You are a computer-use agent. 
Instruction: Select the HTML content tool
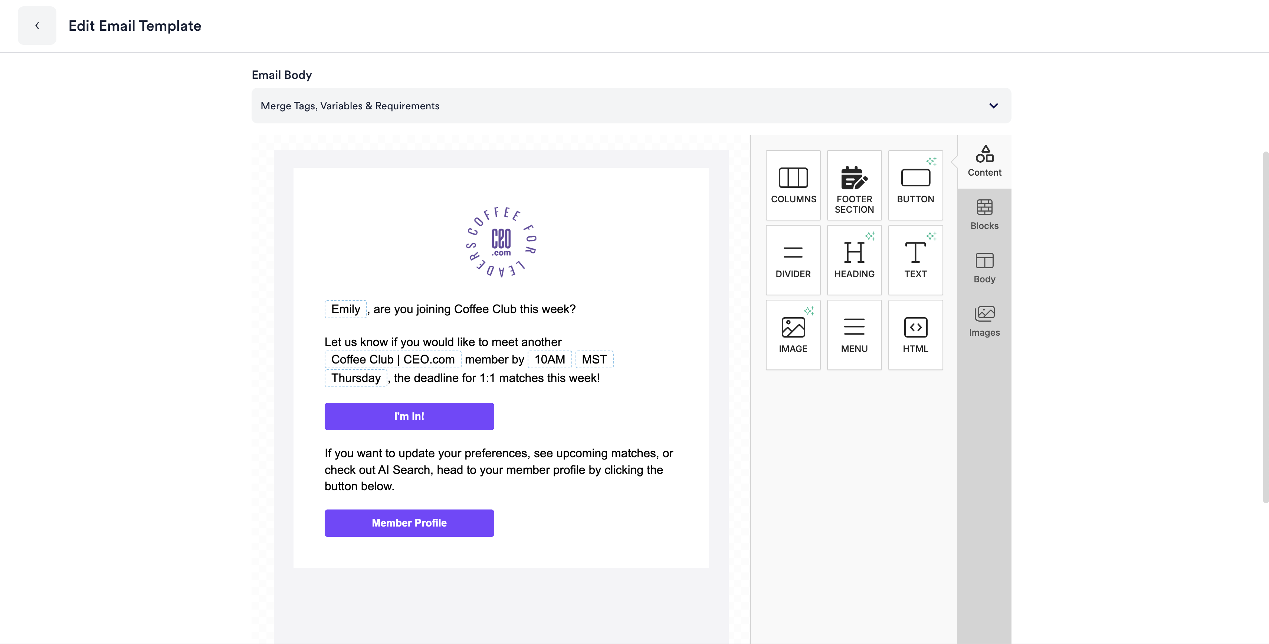(915, 335)
